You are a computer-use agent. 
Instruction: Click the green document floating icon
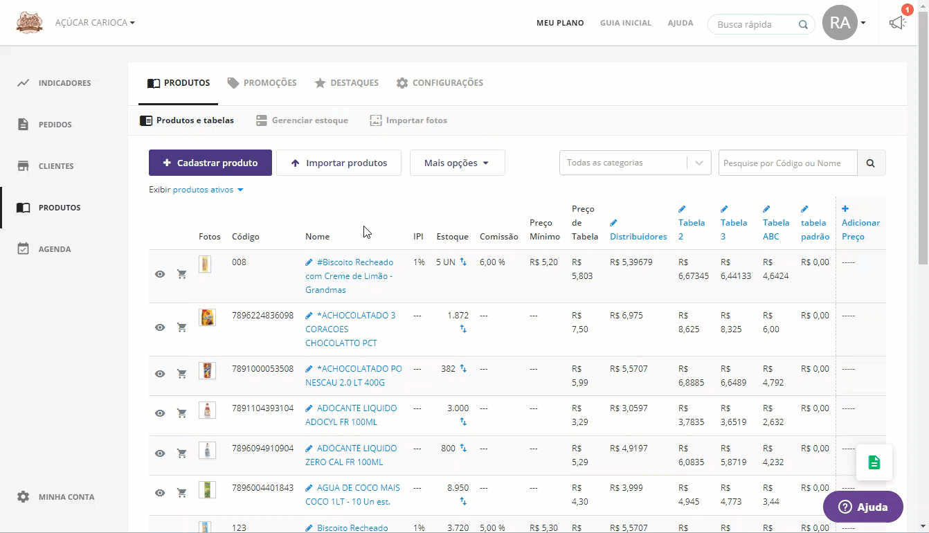tap(874, 462)
